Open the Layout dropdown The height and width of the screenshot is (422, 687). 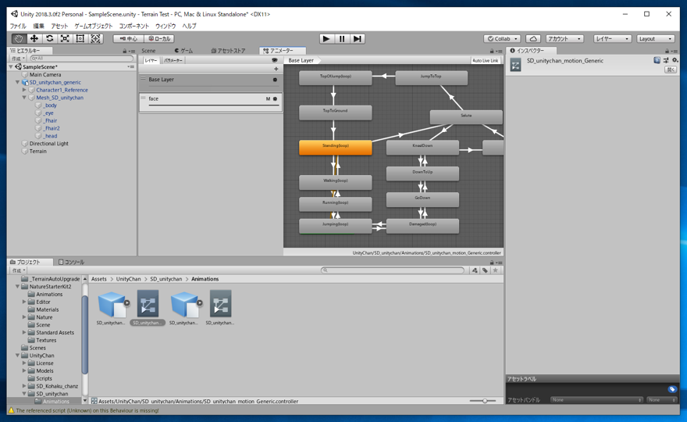[656, 38]
